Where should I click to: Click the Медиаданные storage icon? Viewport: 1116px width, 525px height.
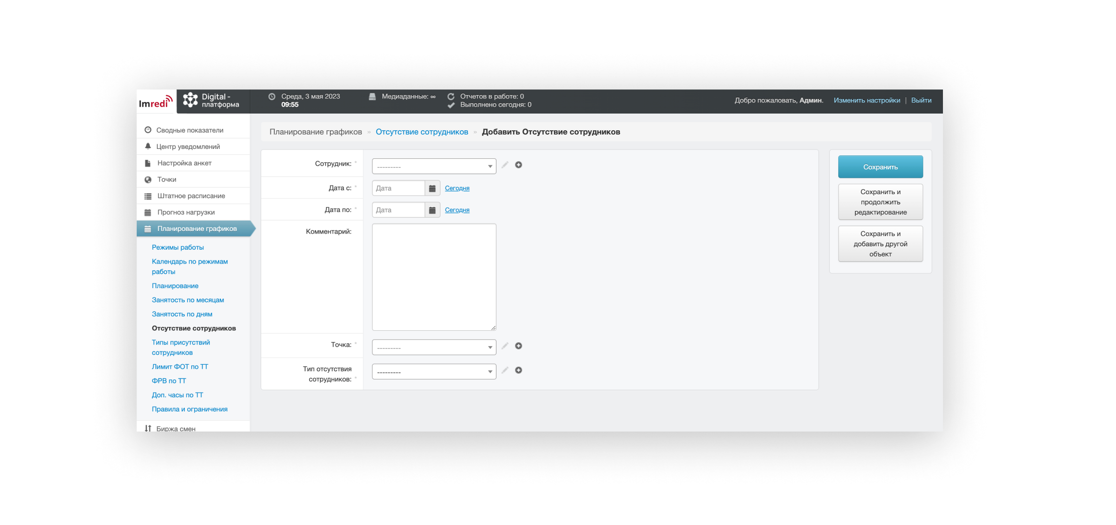coord(372,96)
